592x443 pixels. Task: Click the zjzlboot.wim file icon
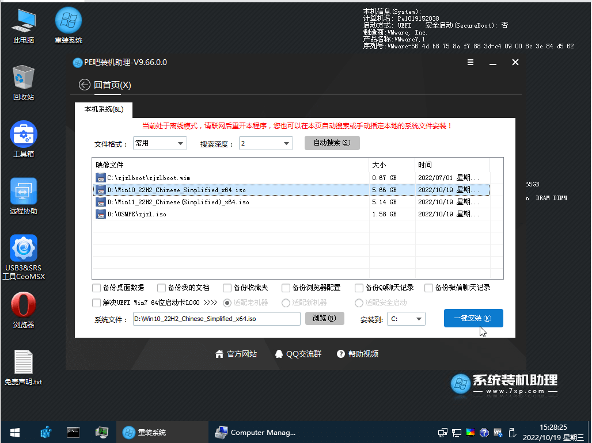(100, 178)
